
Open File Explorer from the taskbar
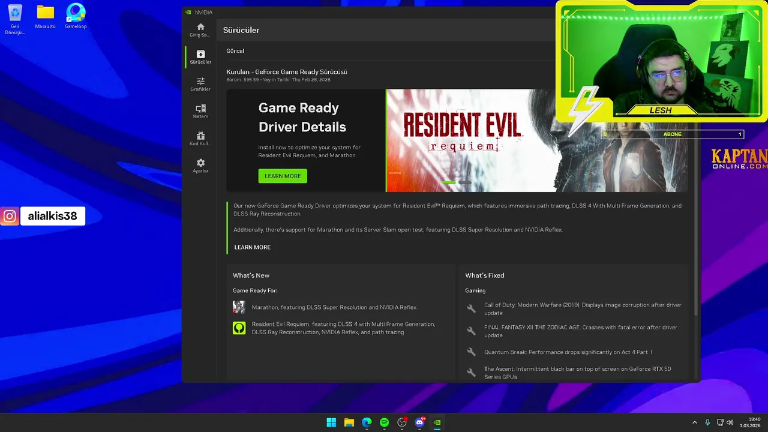click(x=349, y=422)
